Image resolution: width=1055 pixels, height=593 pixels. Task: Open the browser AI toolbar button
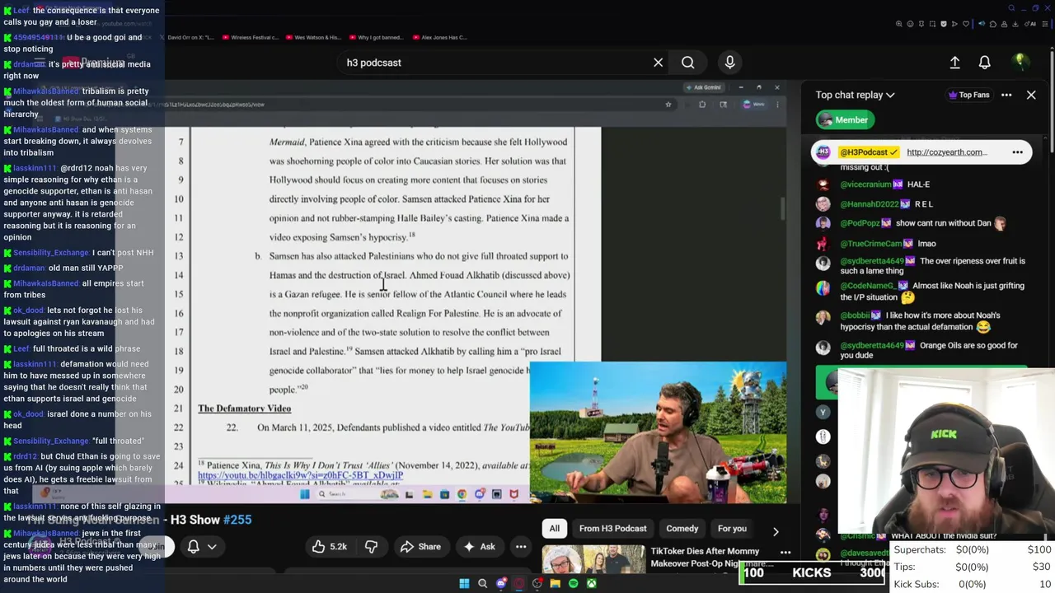click(1030, 24)
